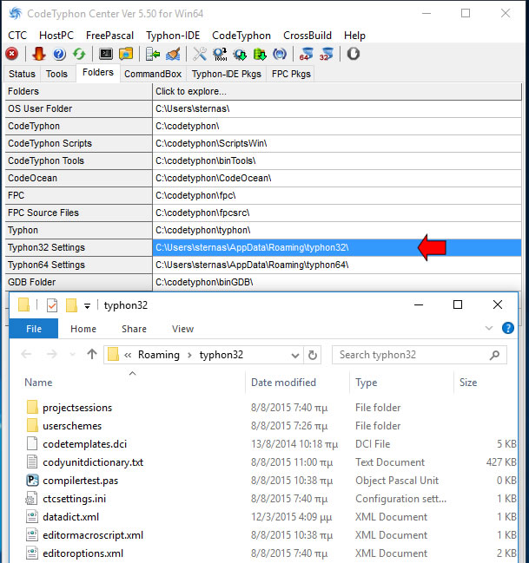Click the Explorer refresh button
Screen dimensions: 529x563
click(x=313, y=355)
